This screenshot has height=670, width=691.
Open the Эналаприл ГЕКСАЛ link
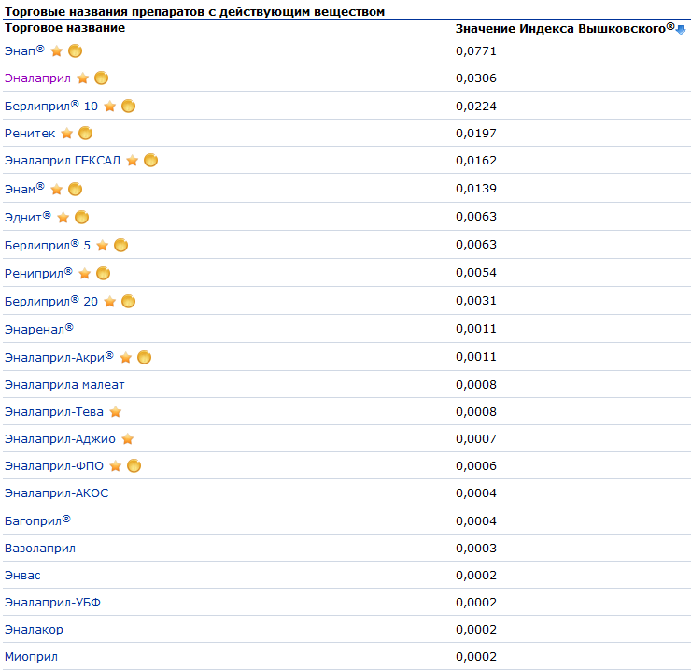pos(63,160)
